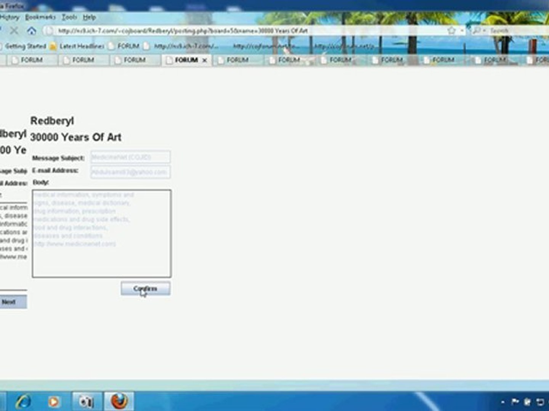Show hidden system tray icons arrow

(503, 402)
